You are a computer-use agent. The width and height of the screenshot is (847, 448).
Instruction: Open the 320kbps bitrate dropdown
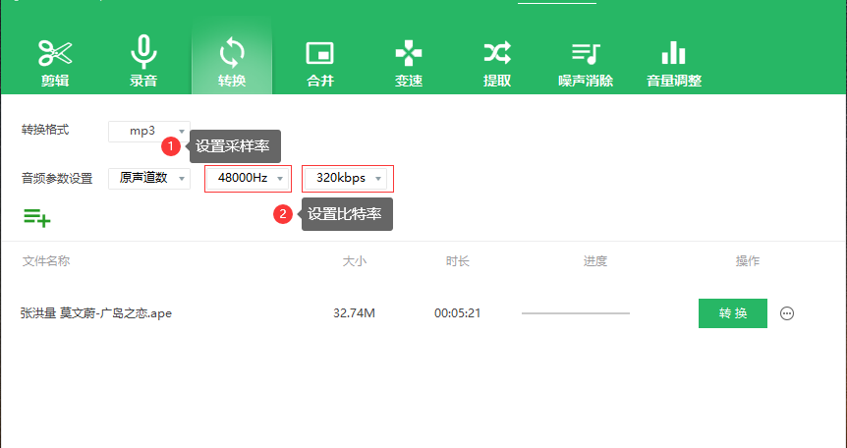(x=346, y=179)
